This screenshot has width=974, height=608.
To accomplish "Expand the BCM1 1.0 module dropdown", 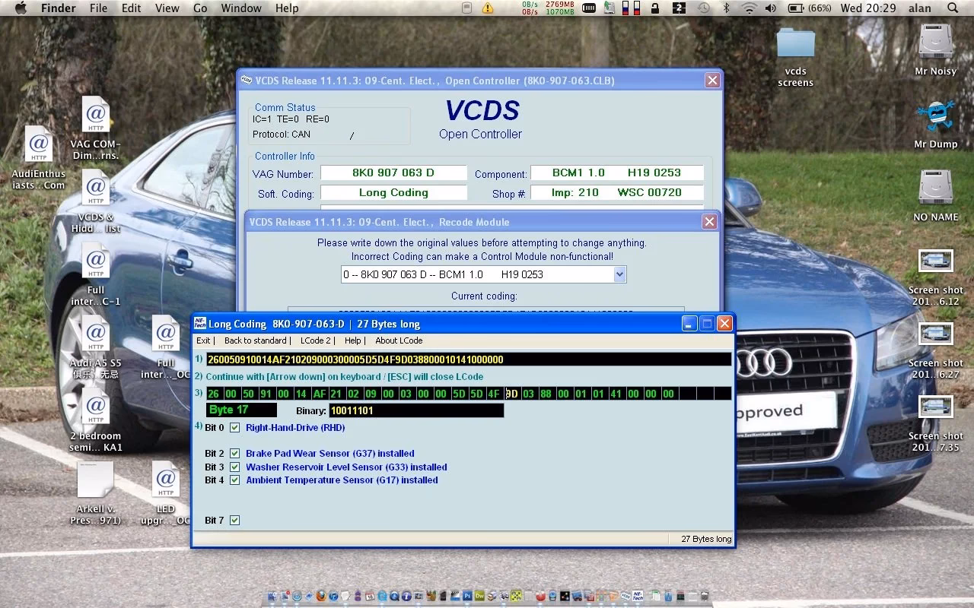I will pos(619,274).
